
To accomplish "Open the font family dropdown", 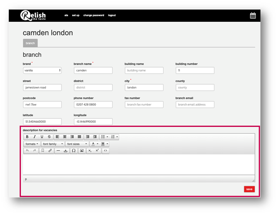I will click(52, 144).
